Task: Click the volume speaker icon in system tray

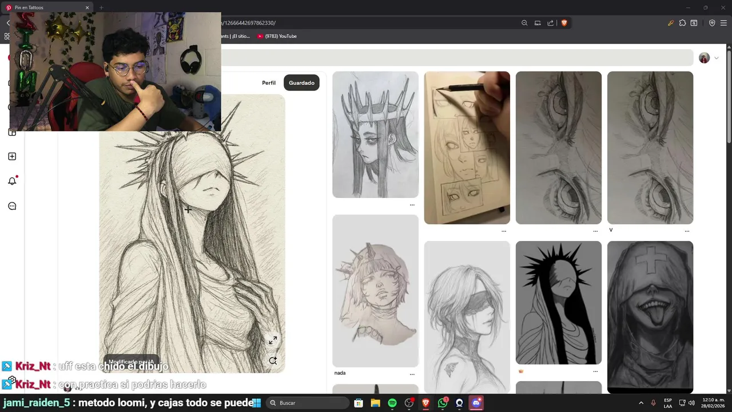Action: pos(691,403)
